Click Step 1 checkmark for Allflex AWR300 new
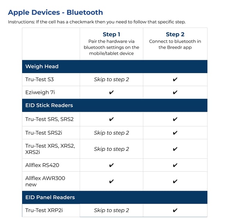The width and height of the screenshot is (246, 219). pos(112,182)
